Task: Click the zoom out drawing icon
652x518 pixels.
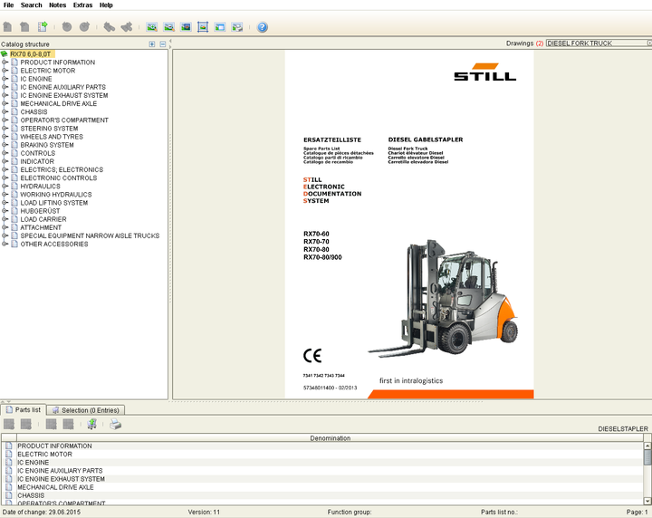Action: [168, 27]
